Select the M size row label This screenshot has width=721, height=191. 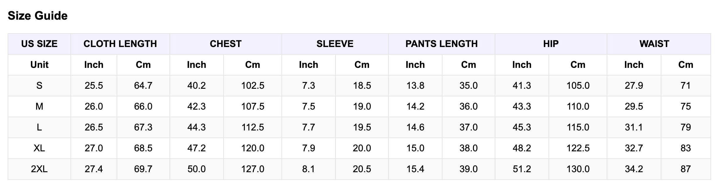point(39,106)
